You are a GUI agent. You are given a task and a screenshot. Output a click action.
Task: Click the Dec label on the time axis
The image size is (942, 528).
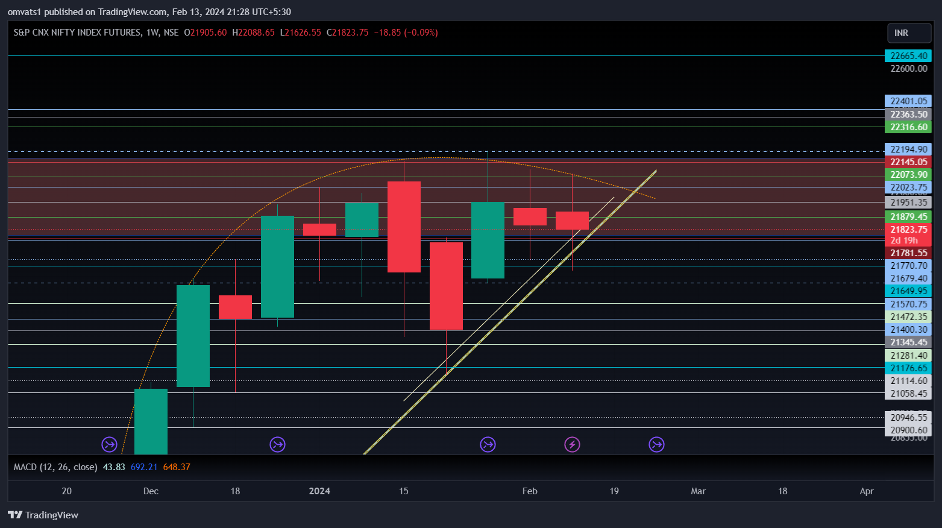tap(151, 491)
